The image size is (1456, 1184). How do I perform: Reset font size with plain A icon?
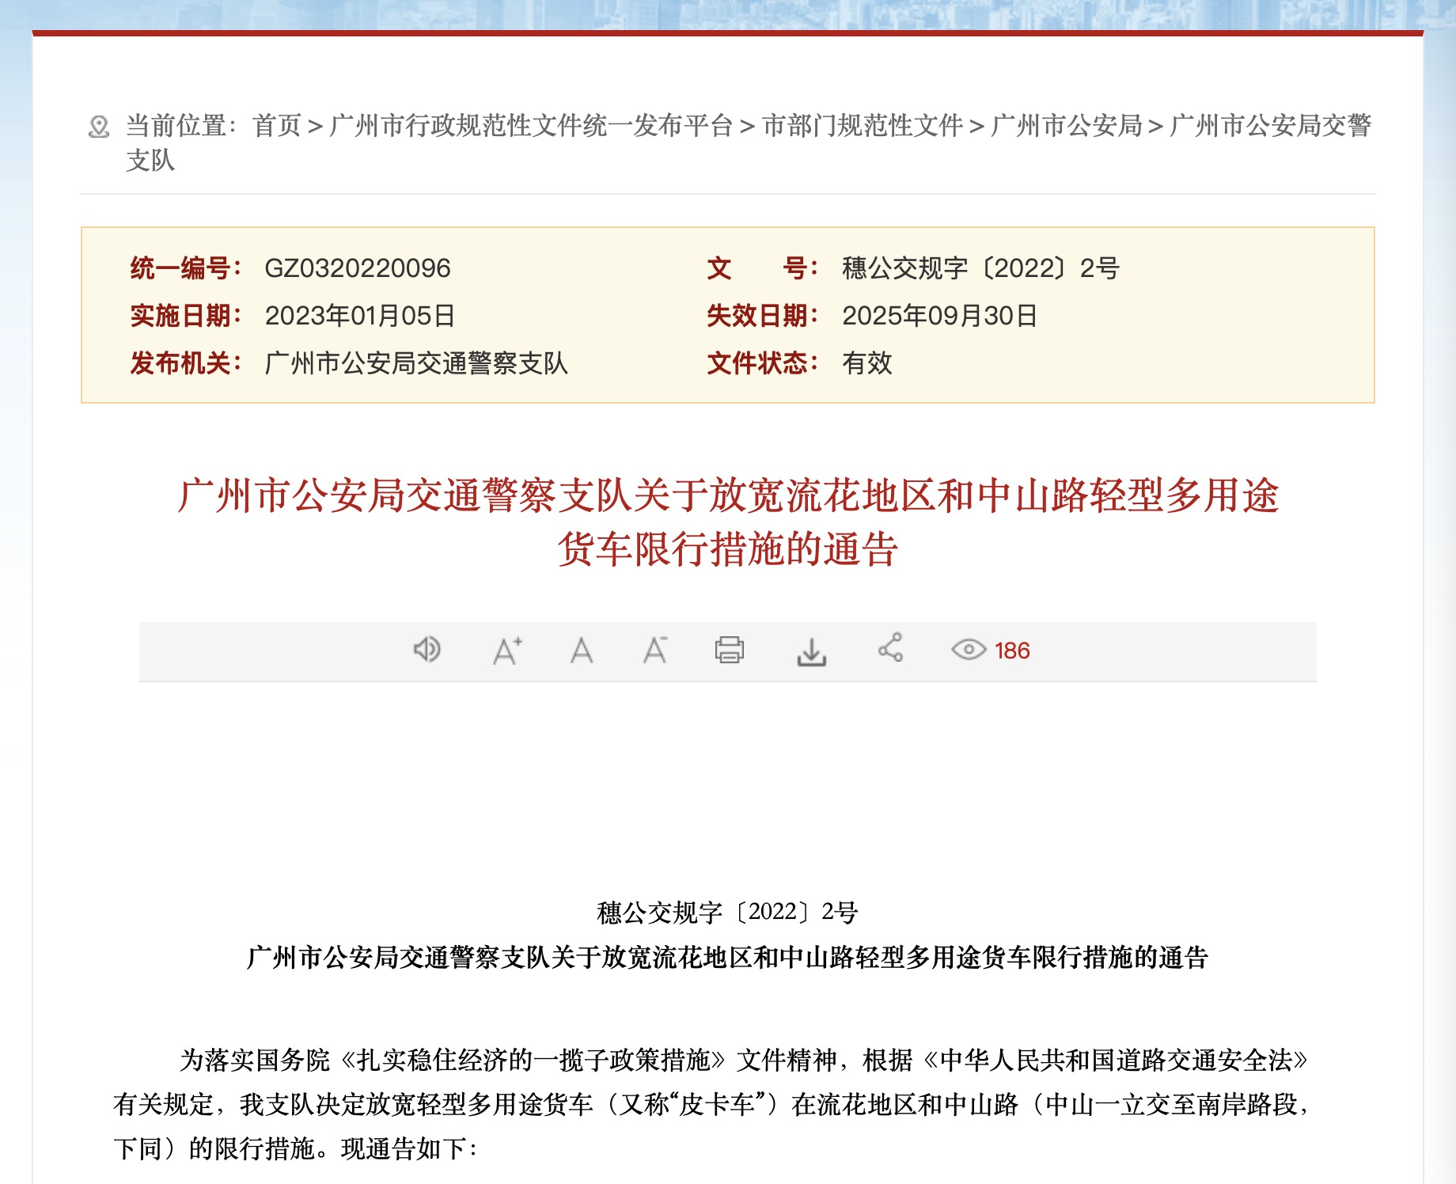tap(582, 651)
